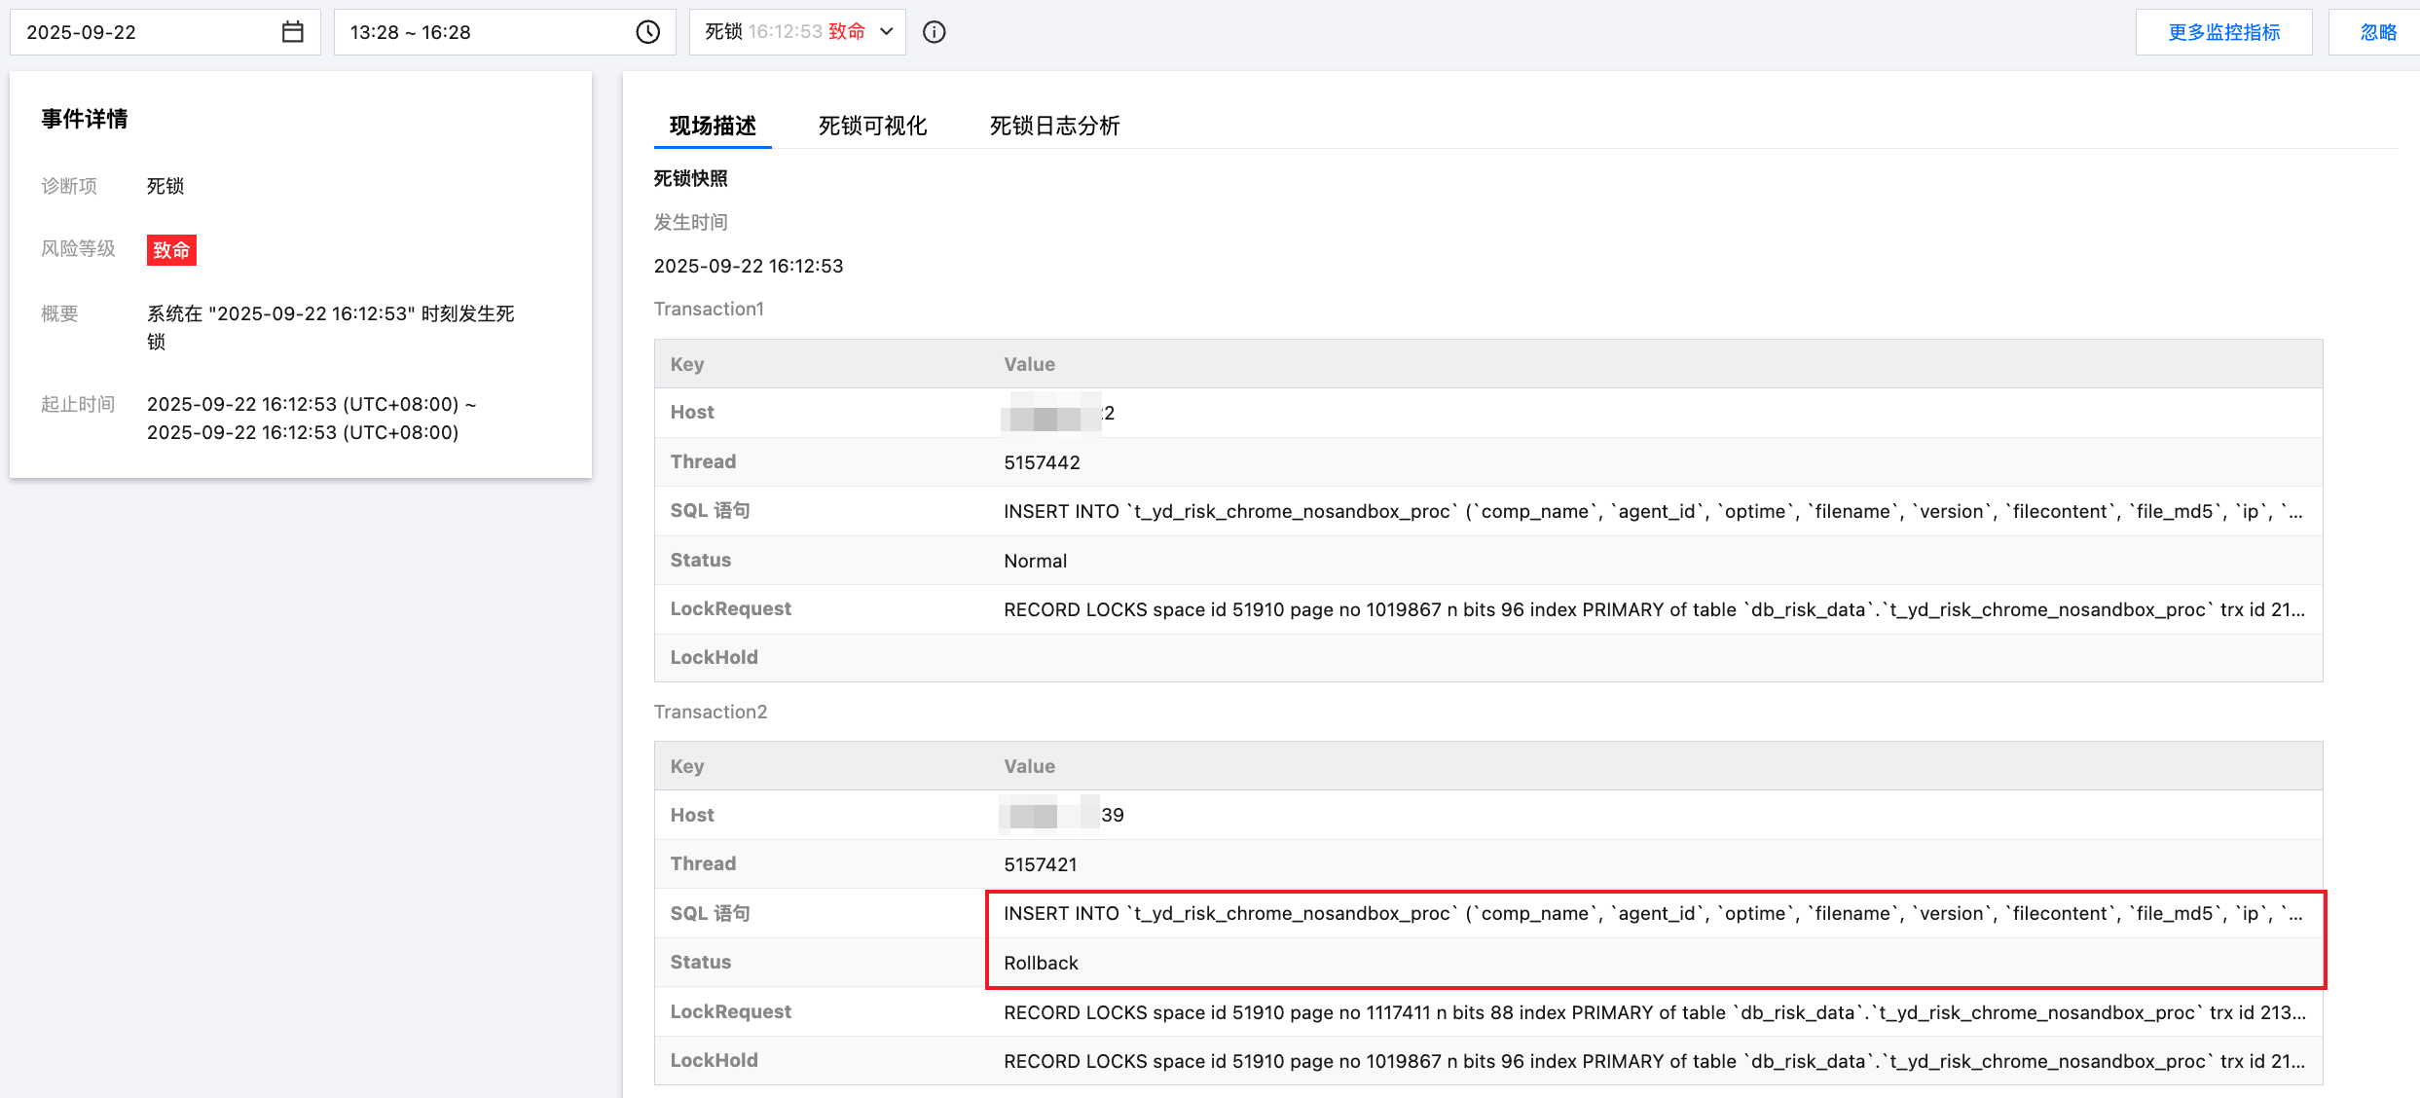Click Transaction1 LockRequest RECORD LOCKS value
Image resolution: width=2420 pixels, height=1098 pixels.
pos(1653,609)
